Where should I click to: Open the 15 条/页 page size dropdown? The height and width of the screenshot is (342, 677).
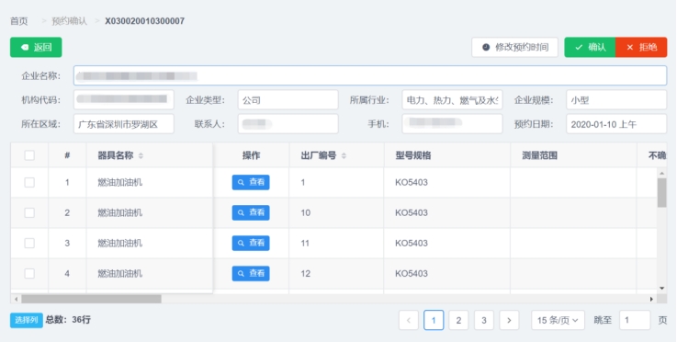point(558,320)
